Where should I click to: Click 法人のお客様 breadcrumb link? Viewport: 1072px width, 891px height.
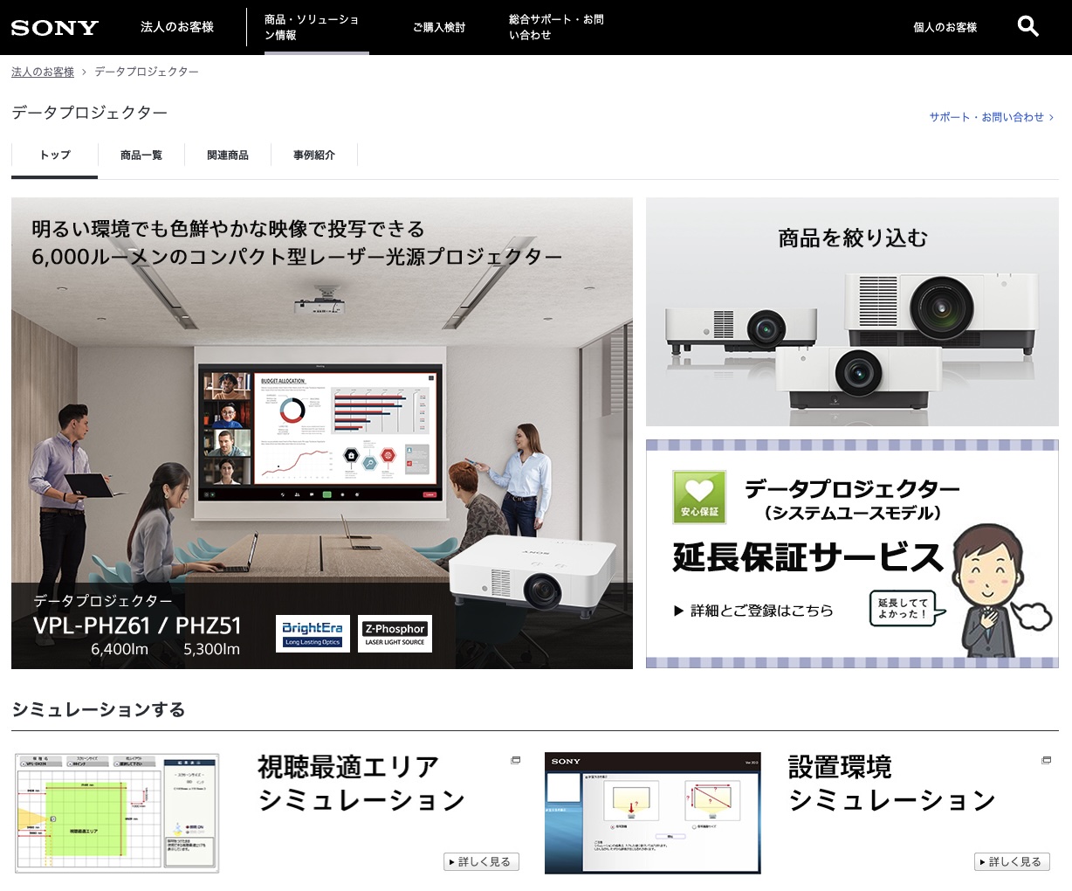pos(43,72)
